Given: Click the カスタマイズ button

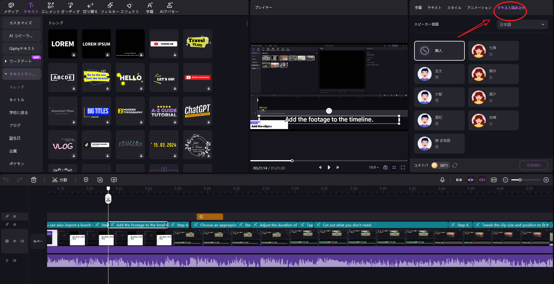Looking at the screenshot, I should 22,23.
